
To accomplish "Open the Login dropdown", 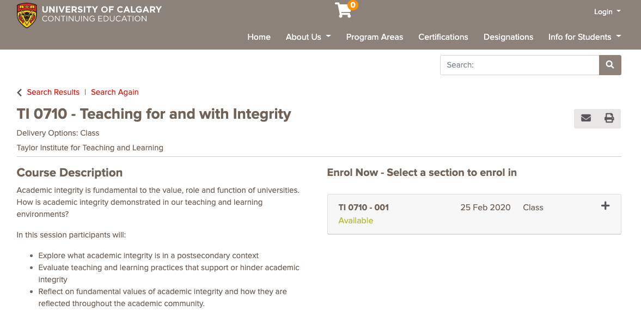I will click(607, 12).
